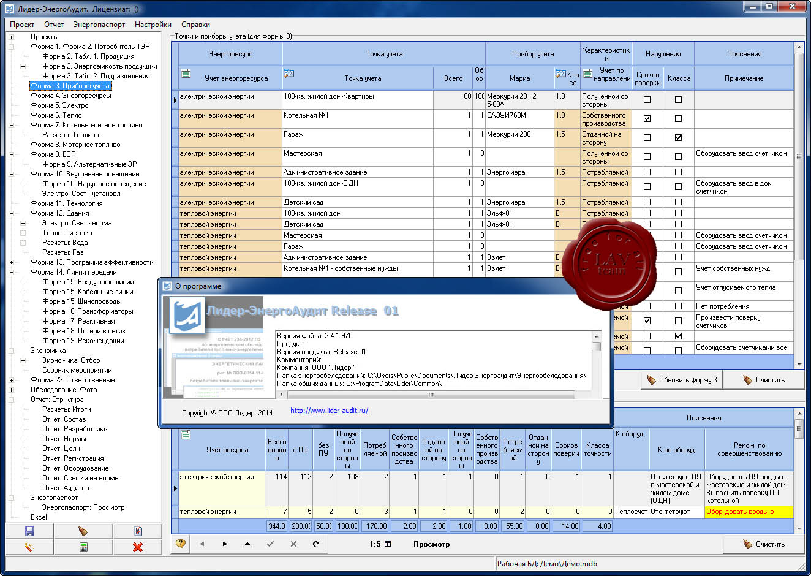Click the icon in 'Точка учета' column header

[289, 74]
